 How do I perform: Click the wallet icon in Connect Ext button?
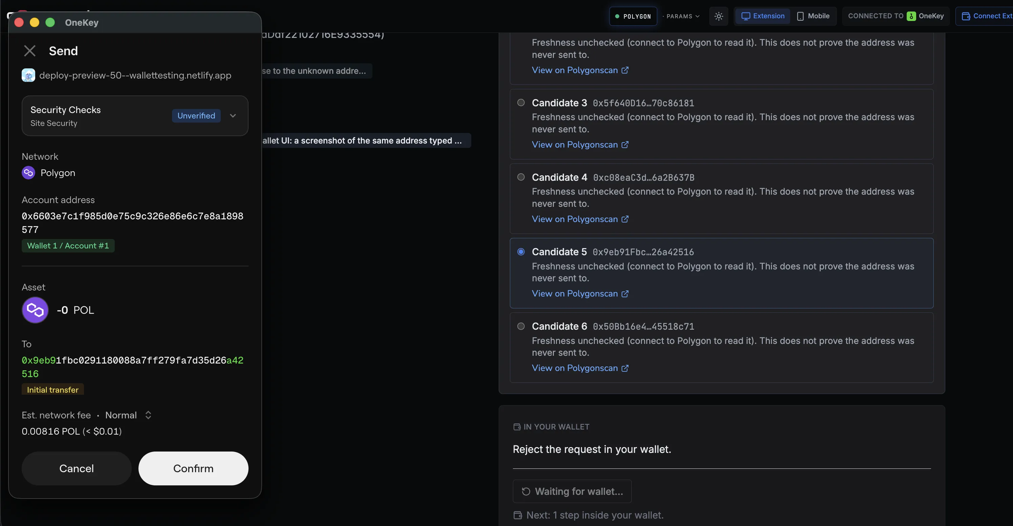966,16
